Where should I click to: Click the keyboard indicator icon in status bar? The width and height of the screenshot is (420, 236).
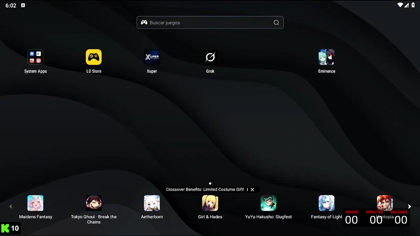click(23, 5)
